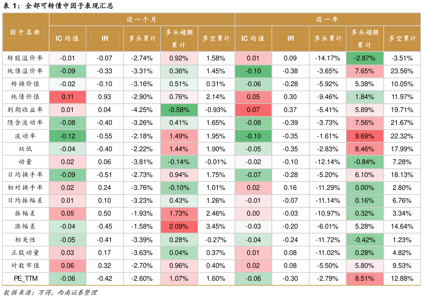Click the '6.76%' cell in the 日均振幅差 row

pos(402,201)
